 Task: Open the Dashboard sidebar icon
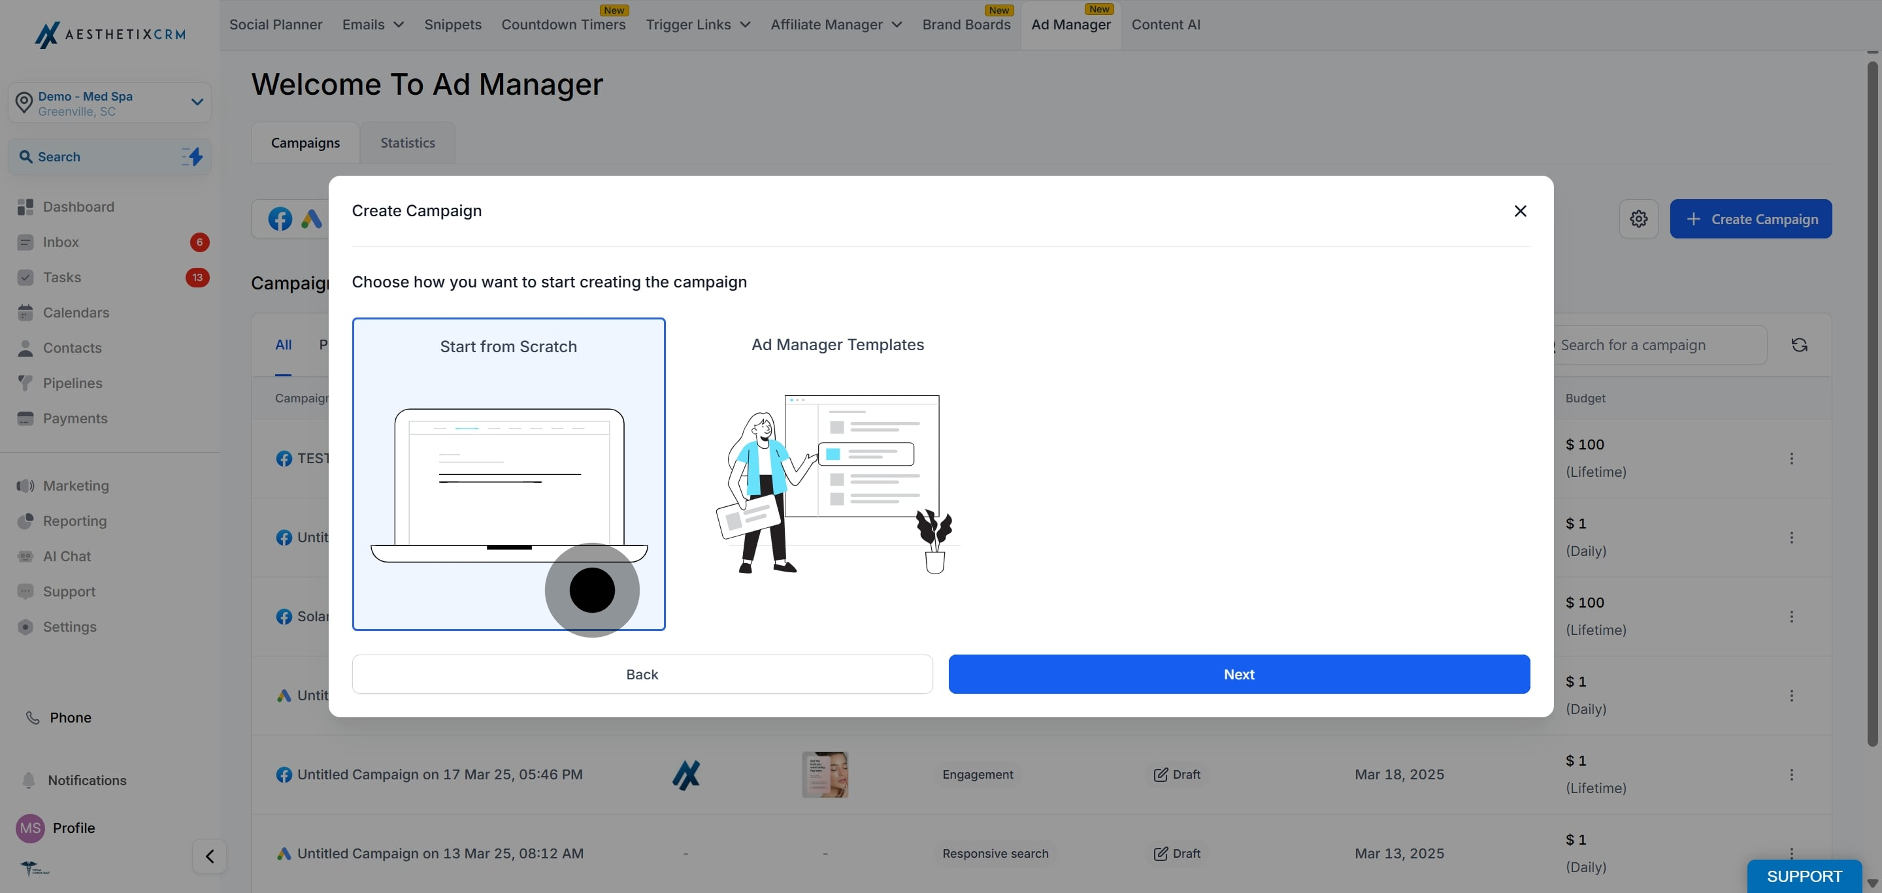[x=25, y=207]
